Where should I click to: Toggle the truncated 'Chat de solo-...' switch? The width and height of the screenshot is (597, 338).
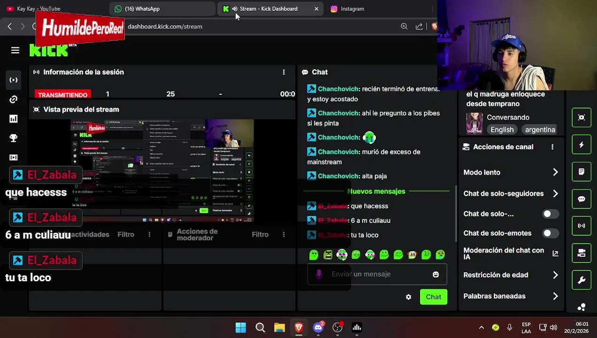pyautogui.click(x=550, y=214)
